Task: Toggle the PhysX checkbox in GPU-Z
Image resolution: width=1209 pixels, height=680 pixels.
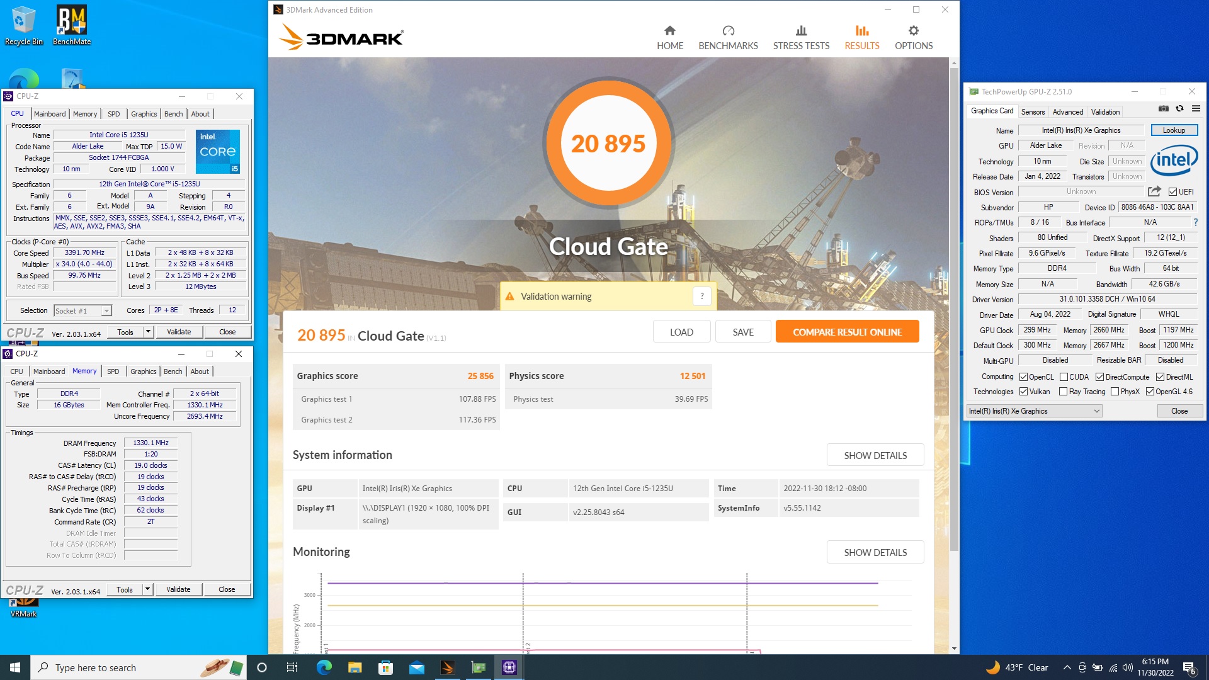Action: [x=1115, y=392]
